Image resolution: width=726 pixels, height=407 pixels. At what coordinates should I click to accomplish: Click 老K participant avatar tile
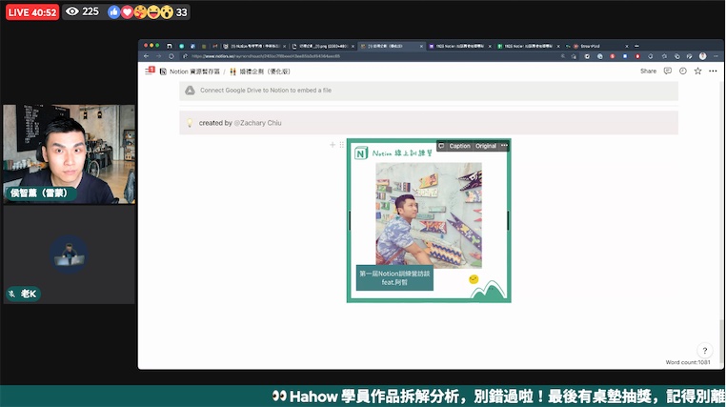click(69, 254)
